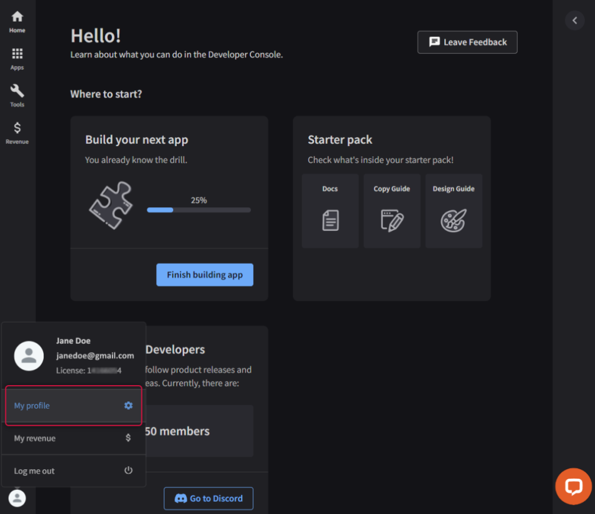595x514 pixels.
Task: Open the Copy Guide tile
Action: coord(392,211)
